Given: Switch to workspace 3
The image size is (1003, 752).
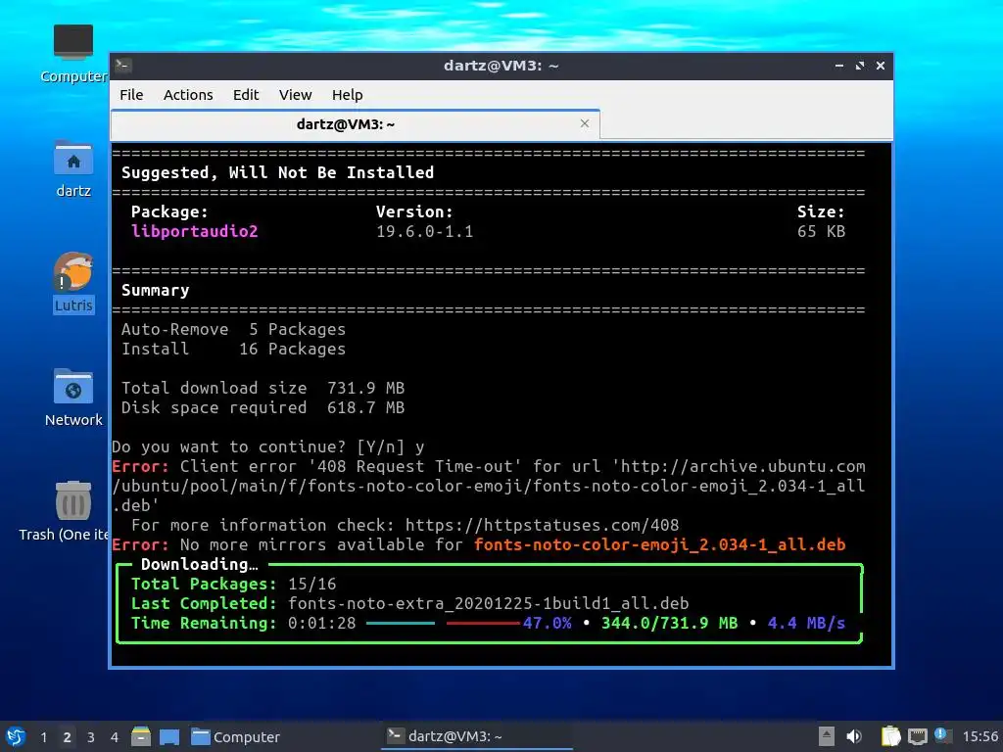Looking at the screenshot, I should [91, 737].
